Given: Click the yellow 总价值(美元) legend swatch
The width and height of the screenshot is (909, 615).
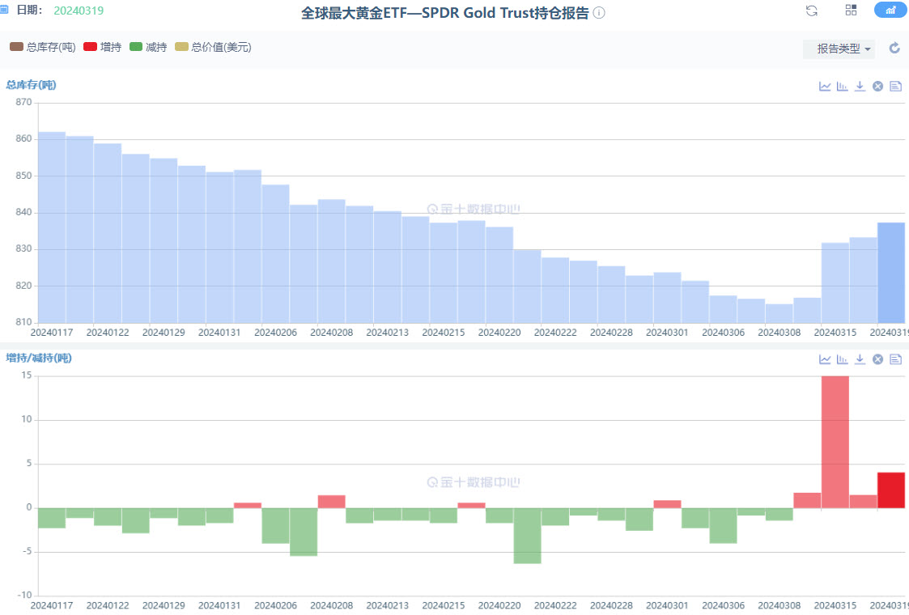Looking at the screenshot, I should pos(181,48).
